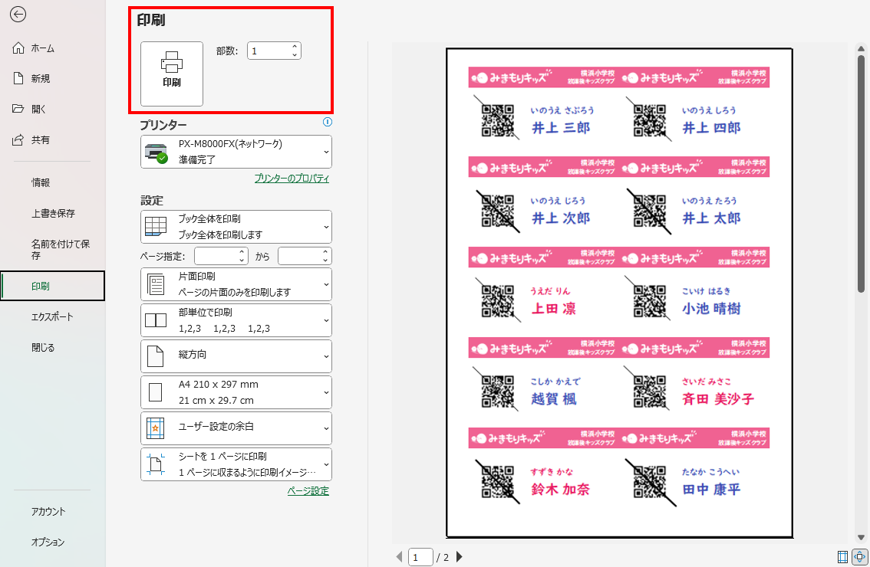
Task: Click the current page number field
Action: (420, 557)
